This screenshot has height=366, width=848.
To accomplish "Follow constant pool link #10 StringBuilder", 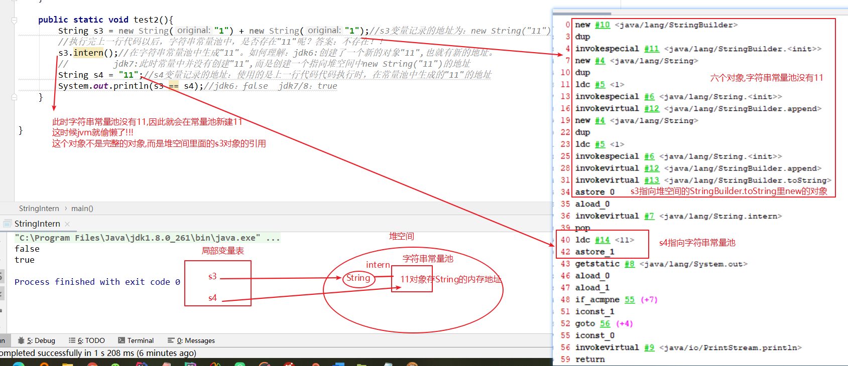I will click(x=602, y=25).
